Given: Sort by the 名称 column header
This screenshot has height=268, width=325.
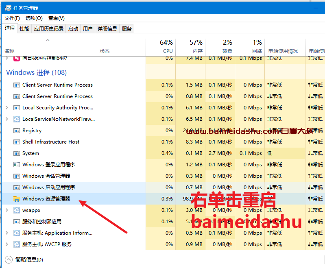Looking at the screenshot, I should [49, 48].
